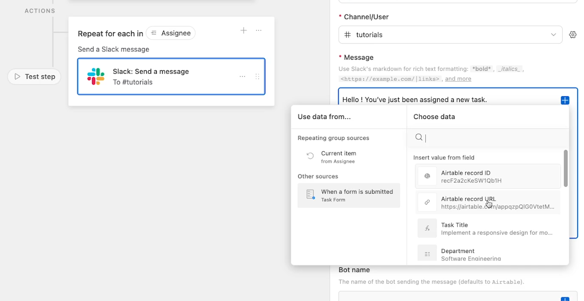Click the blue plus in Bot name field
Viewport: 584px width, 301px height.
565,299
